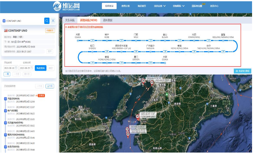254x154 pixels.
Task: Click the TAICHUNG,TAIWAN,CHINA route node
Action: click(x=209, y=52)
